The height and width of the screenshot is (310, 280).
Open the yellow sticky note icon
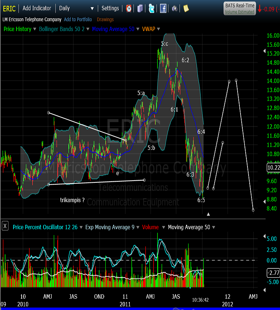[x=186, y=8]
